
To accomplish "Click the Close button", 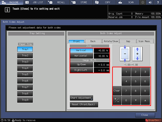I will pyautogui.click(x=145, y=115).
